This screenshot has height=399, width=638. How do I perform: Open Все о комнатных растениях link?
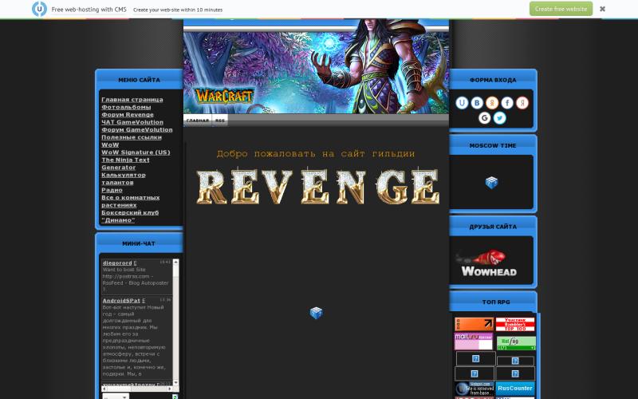pos(130,201)
